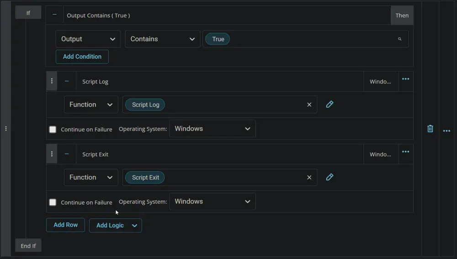
Task: Click the If block label
Action: tap(28, 13)
